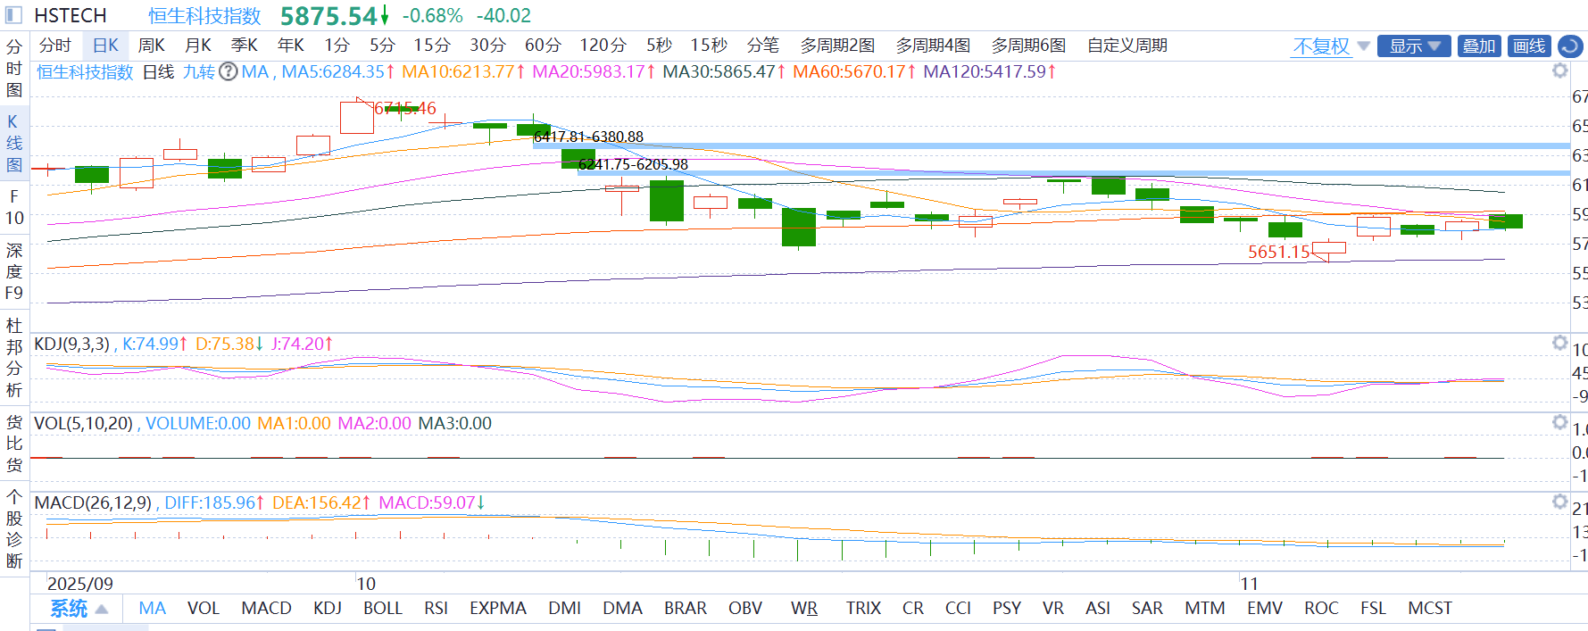1588x631 pixels.
Task: Open the MACD panel settings gear
Action: point(1559,502)
